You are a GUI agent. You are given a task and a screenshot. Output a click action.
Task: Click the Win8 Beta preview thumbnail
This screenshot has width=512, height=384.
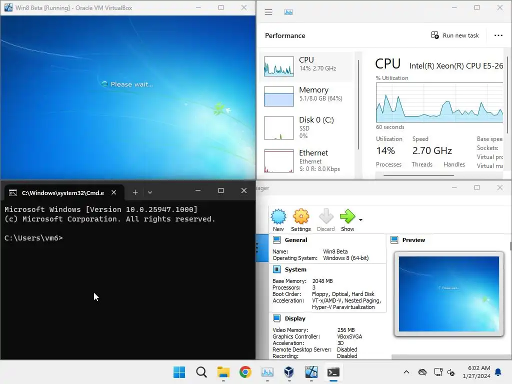click(449, 294)
